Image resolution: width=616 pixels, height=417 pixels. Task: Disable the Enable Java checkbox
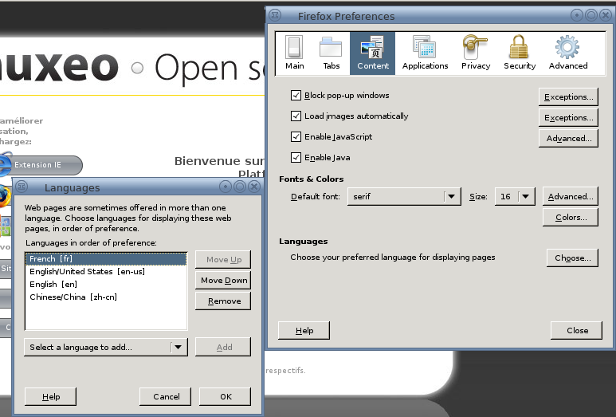coord(296,158)
